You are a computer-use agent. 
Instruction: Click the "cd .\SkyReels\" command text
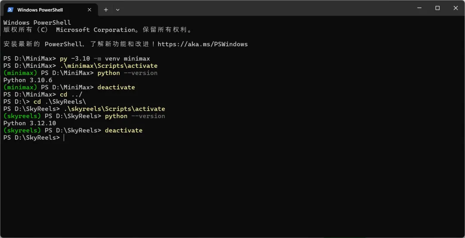coord(60,102)
